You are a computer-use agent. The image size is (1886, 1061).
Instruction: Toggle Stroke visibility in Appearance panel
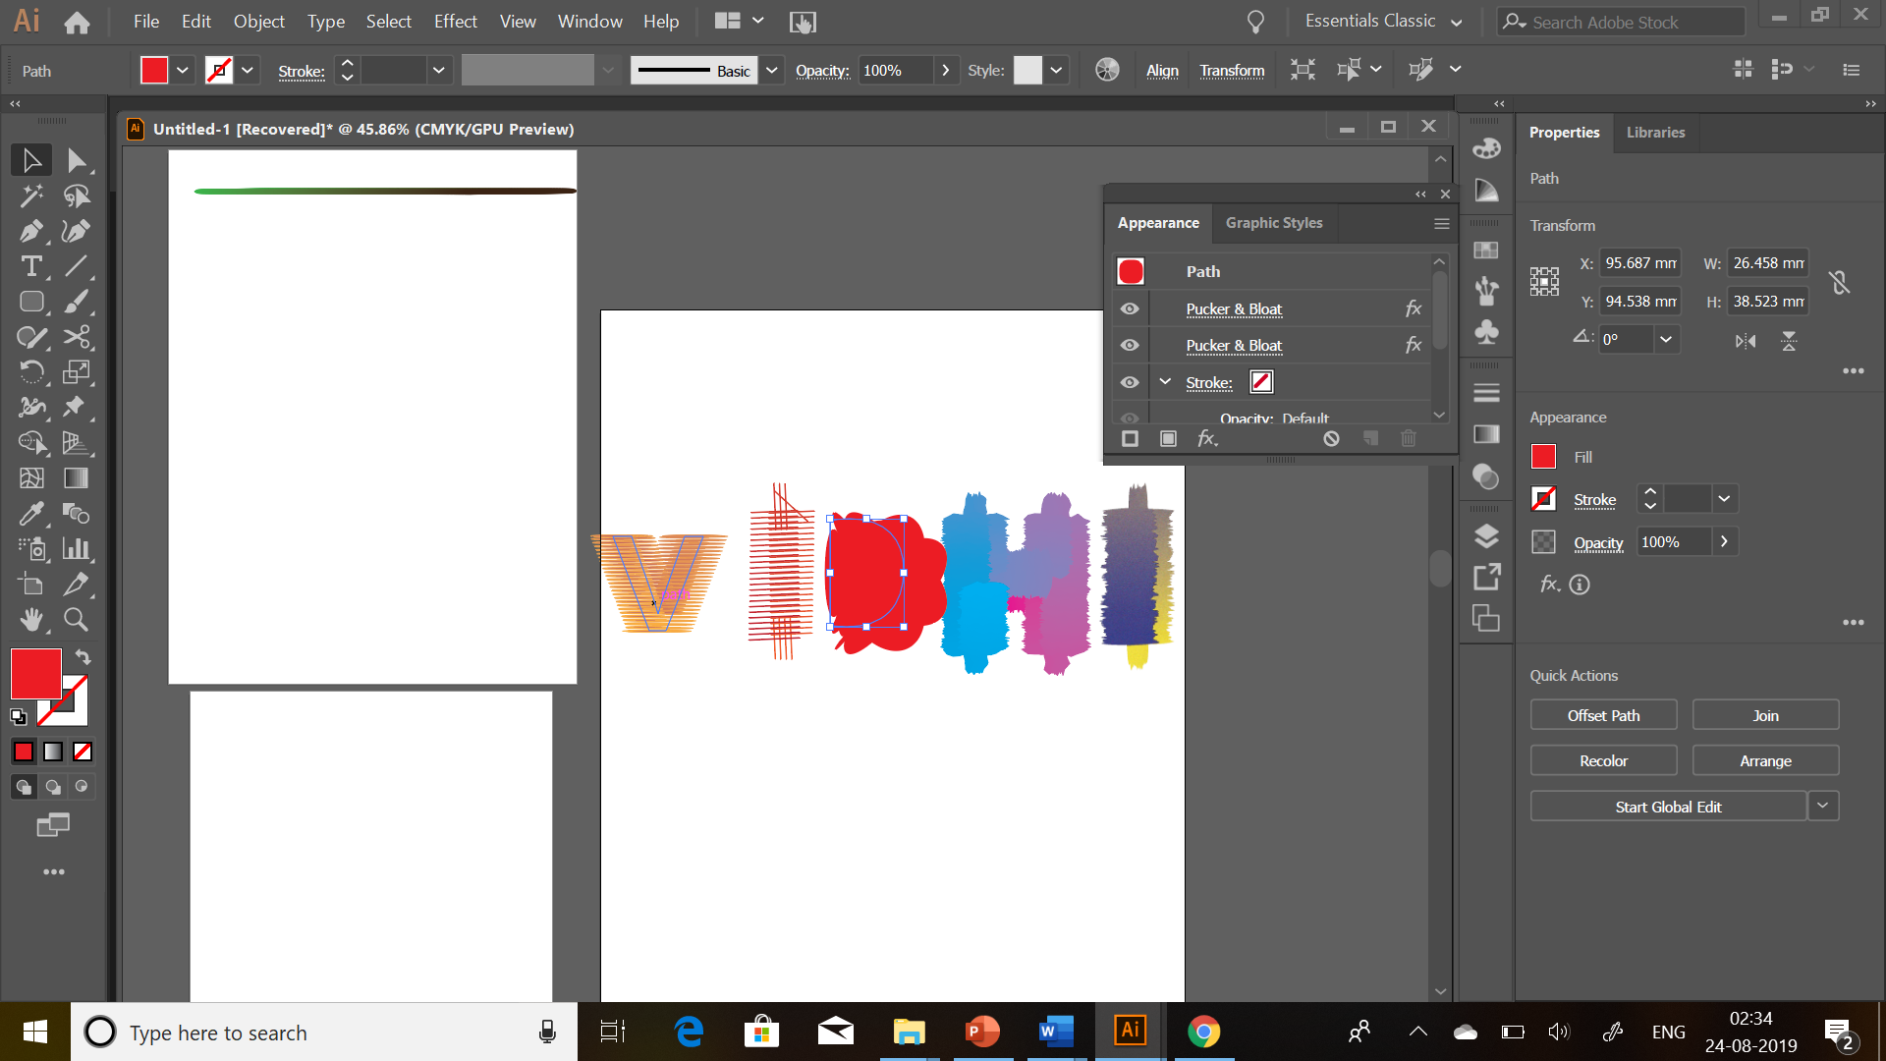1130,382
